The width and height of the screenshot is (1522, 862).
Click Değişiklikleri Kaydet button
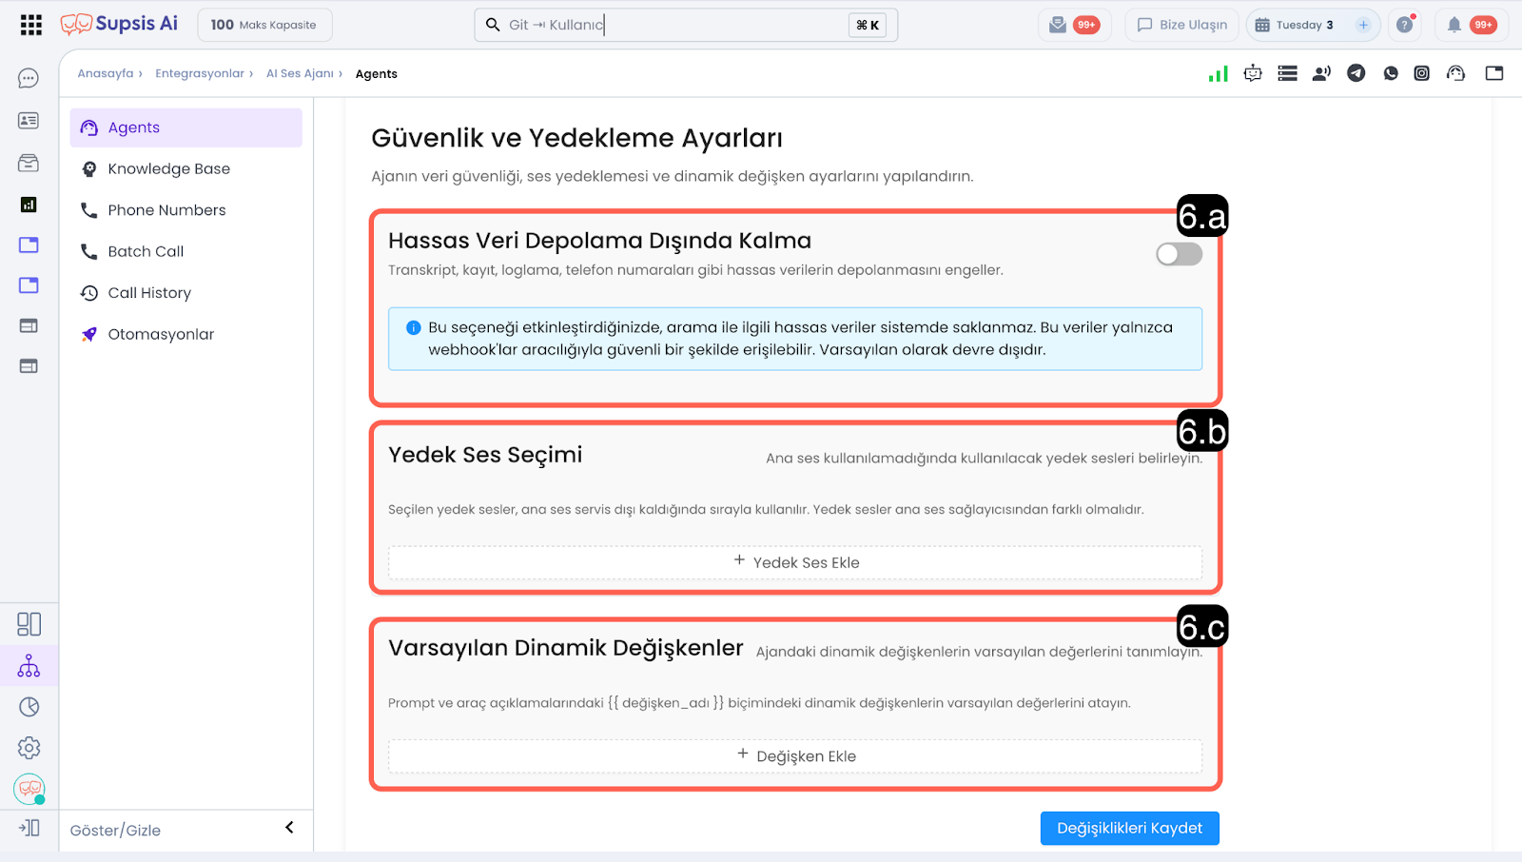1129,828
